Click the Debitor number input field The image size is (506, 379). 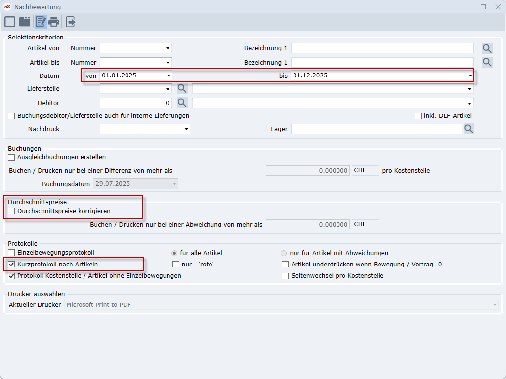point(136,103)
